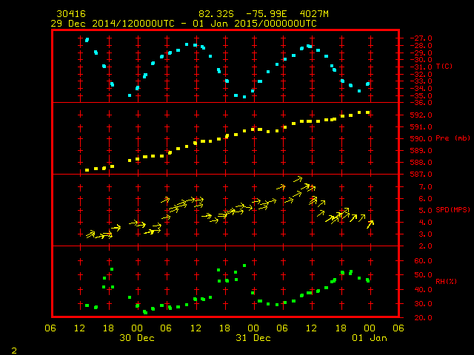The height and width of the screenshot is (355, 474).
Task: Select the latitude value 82.32S
Action: [216, 14]
